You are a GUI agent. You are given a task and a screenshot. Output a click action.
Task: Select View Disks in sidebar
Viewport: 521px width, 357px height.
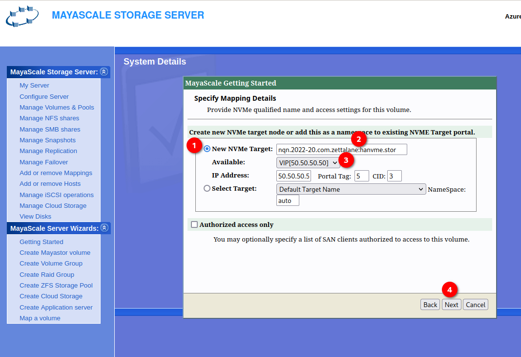tap(35, 217)
